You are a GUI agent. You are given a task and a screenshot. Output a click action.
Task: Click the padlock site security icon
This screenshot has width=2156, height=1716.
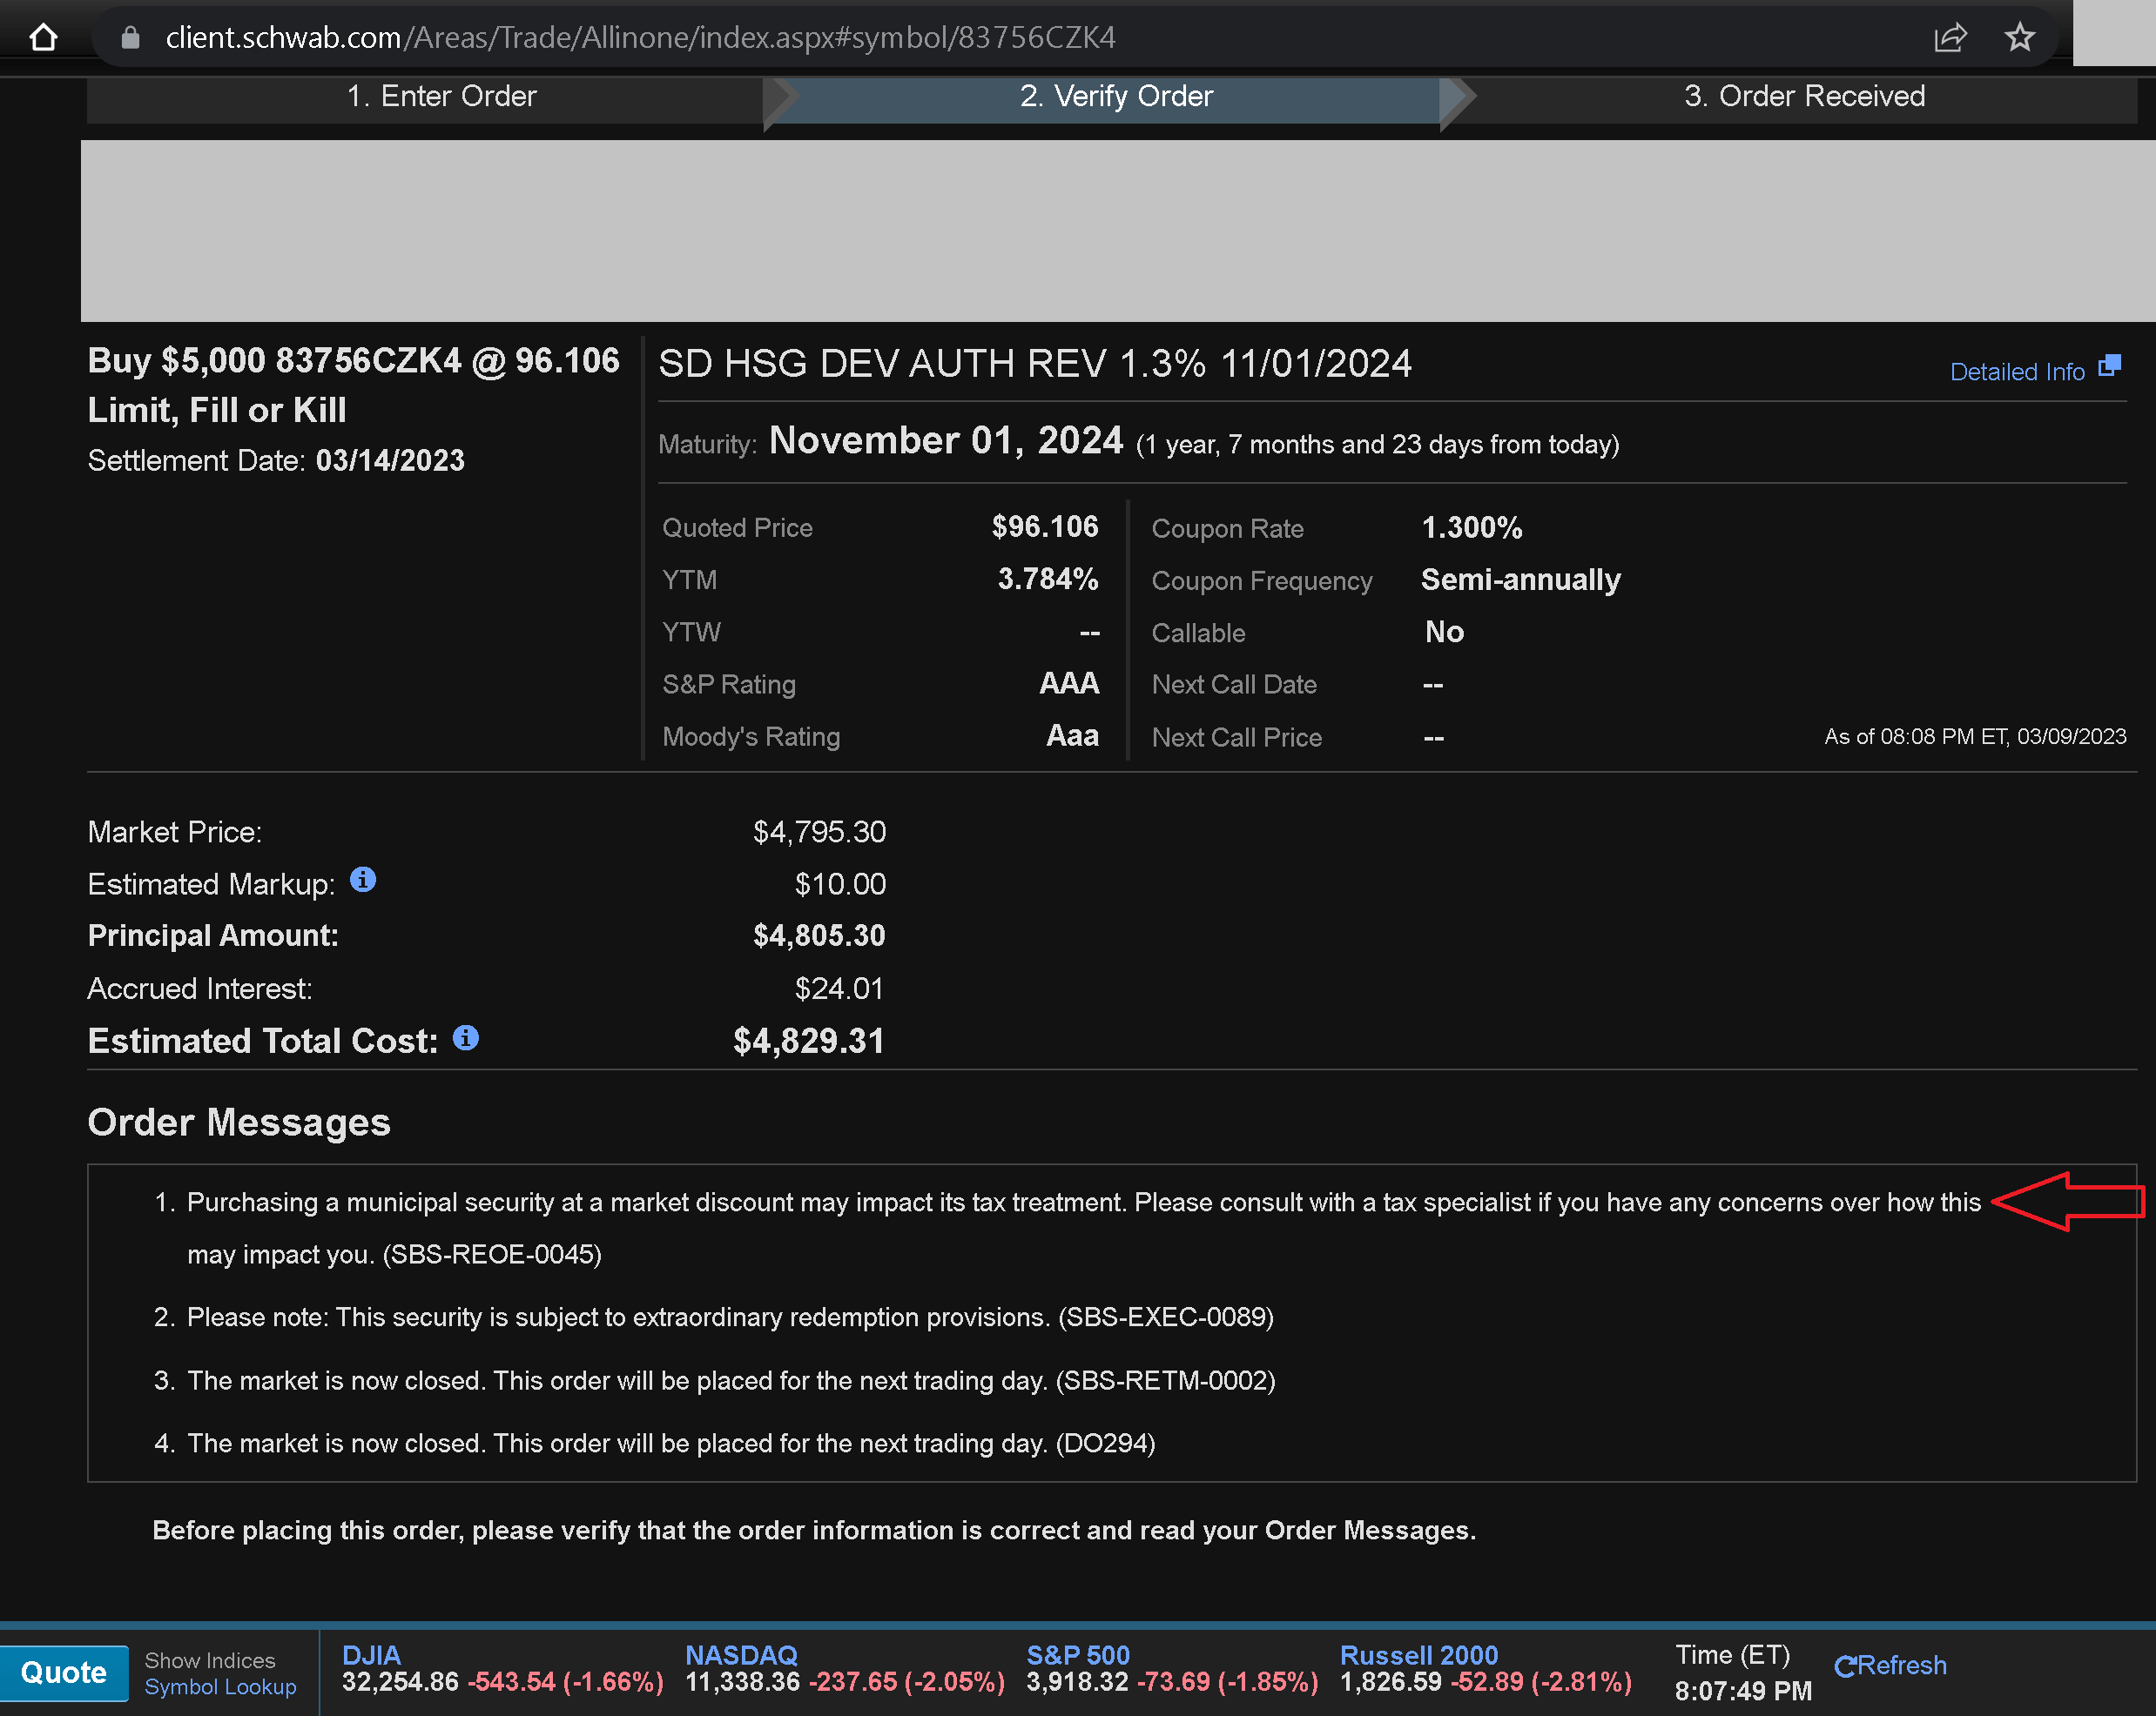pyautogui.click(x=130, y=37)
